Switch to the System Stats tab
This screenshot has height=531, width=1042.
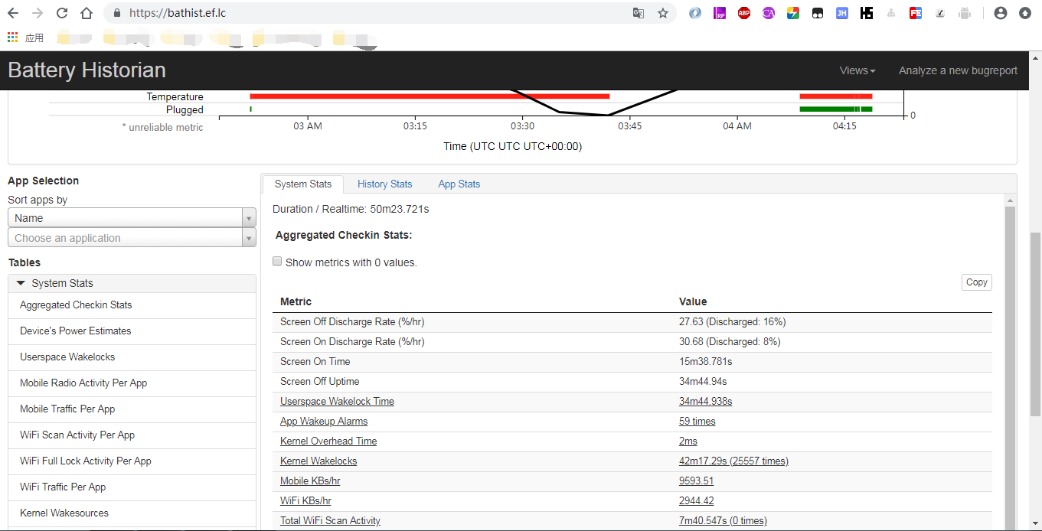point(303,184)
